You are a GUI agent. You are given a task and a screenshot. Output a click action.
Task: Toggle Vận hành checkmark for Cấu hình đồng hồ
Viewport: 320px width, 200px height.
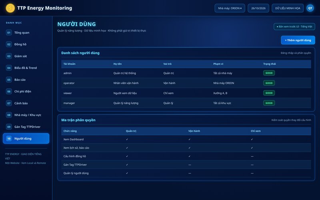pyautogui.click(x=189, y=156)
